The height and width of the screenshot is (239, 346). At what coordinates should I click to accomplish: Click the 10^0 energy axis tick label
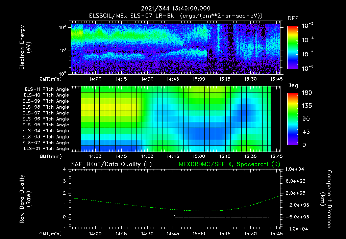pyautogui.click(x=63, y=74)
